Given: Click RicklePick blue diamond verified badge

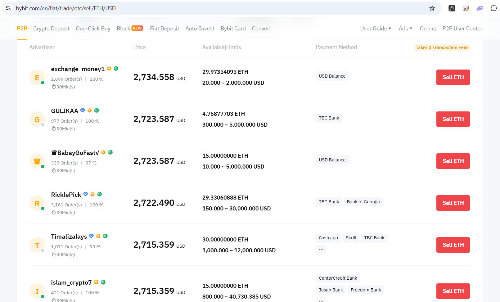Looking at the screenshot, I should coord(86,194).
